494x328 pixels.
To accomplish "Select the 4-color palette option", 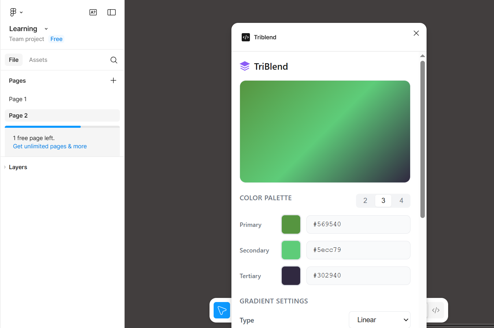I will tap(401, 201).
